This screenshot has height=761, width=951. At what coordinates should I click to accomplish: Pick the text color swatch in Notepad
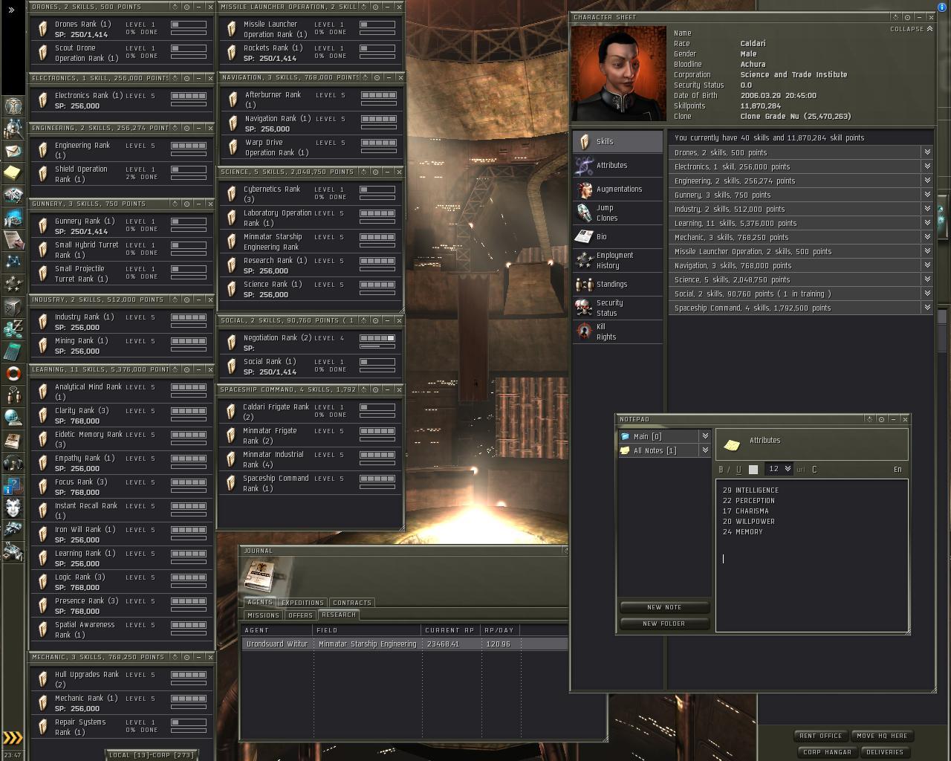753,470
